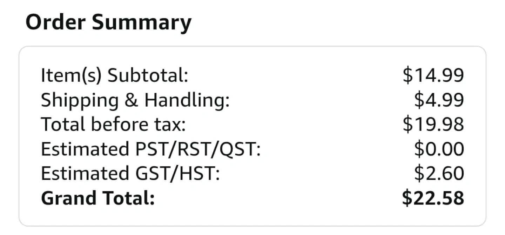Click the word Handling in shipping row
This screenshot has width=505, height=235.
coord(187,100)
